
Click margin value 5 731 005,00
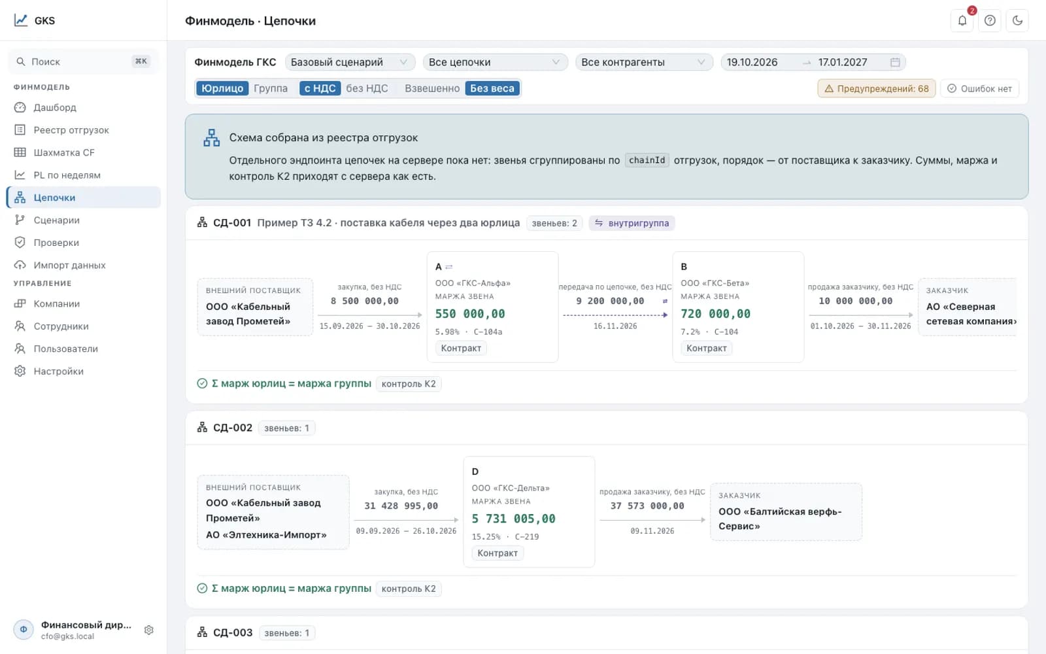pos(514,519)
